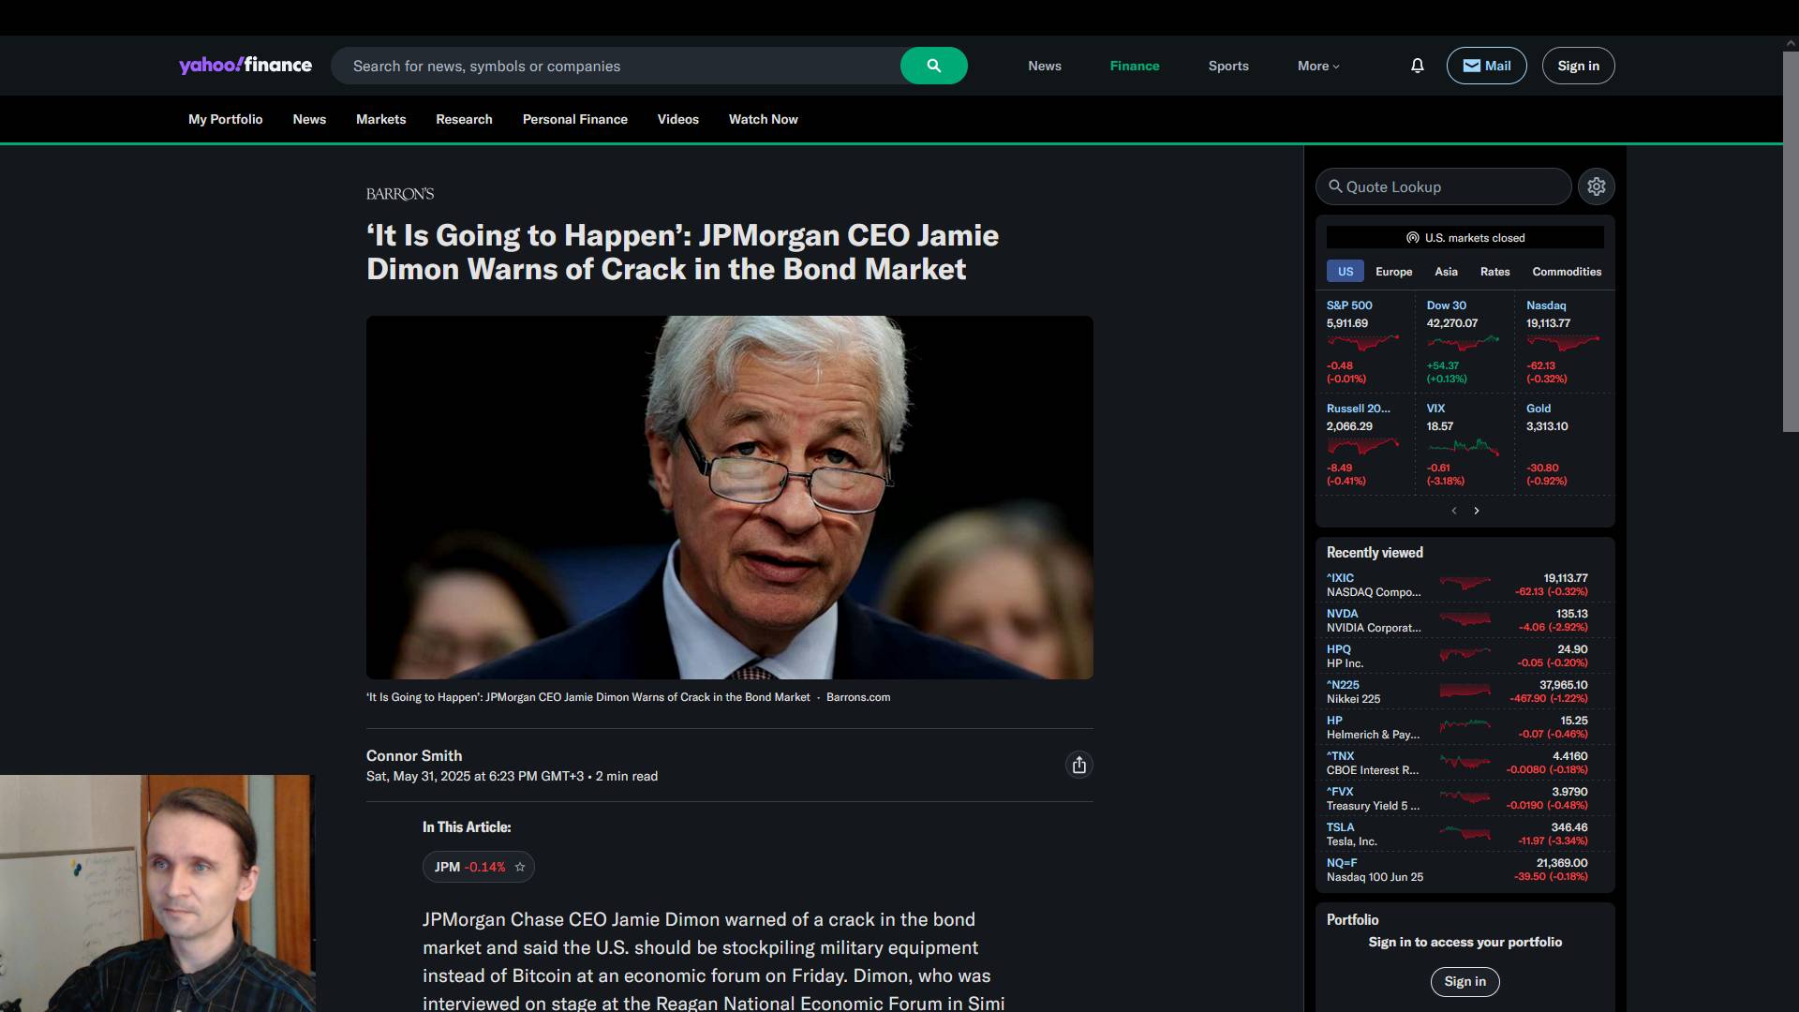Click Sign in button in header
Screen dimensions: 1799x1012
1578,66
